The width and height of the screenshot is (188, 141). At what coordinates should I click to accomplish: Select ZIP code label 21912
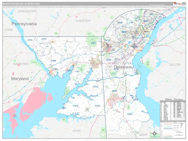click(x=98, y=106)
